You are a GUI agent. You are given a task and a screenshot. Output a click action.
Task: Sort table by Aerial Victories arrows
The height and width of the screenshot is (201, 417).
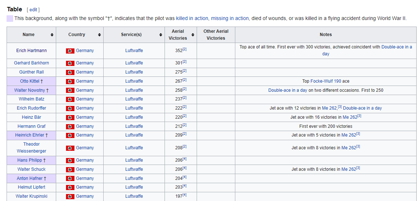(x=193, y=35)
